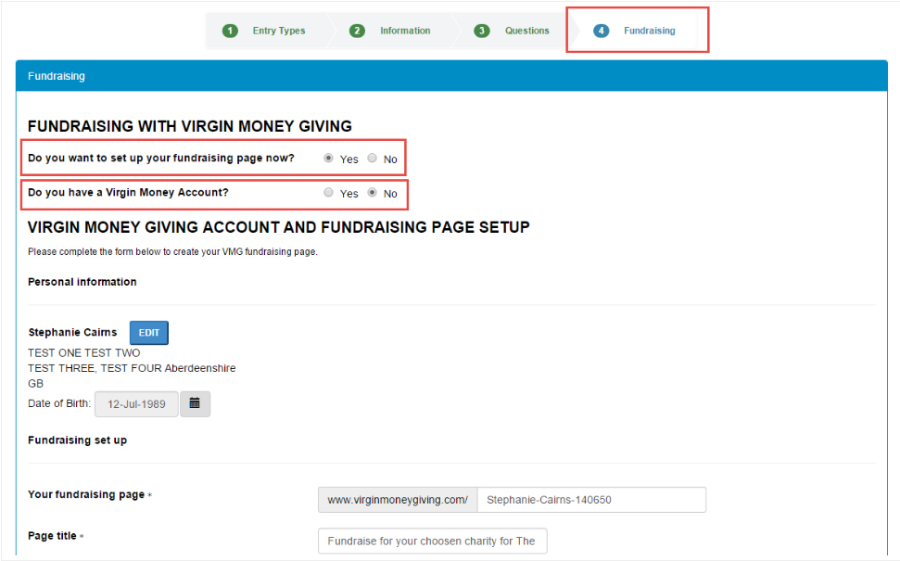Go to the Information step
The image size is (900, 561).
405,31
